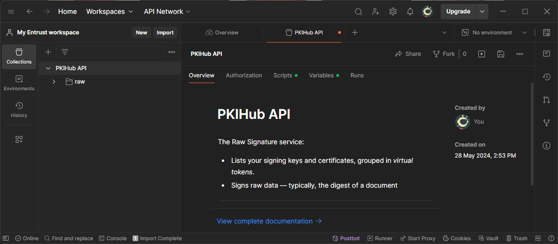Open the comments icon in right sidebar

pyautogui.click(x=547, y=54)
